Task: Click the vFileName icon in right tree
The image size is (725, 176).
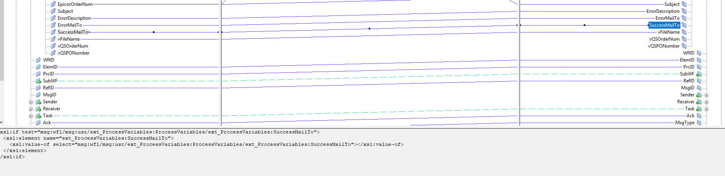Action: click(684, 32)
